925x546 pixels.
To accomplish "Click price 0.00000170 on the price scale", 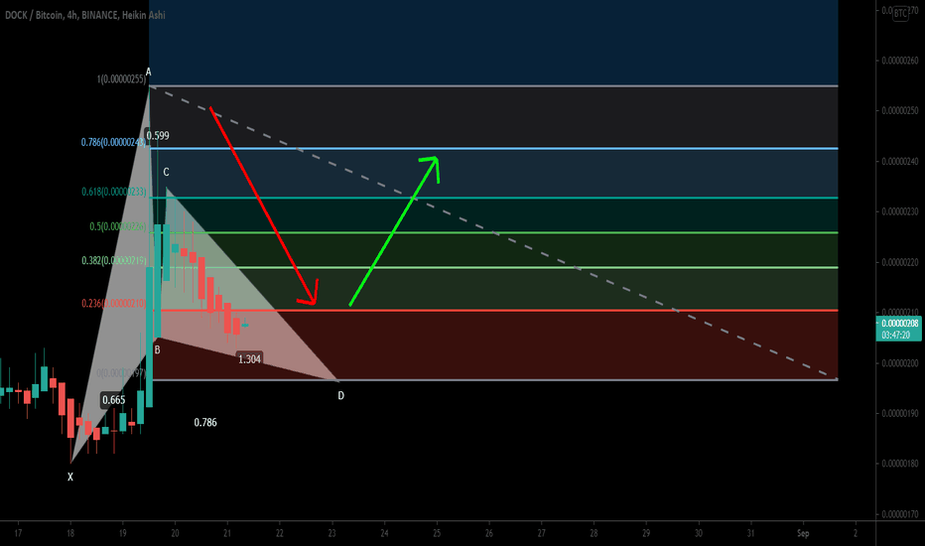I will [x=899, y=514].
